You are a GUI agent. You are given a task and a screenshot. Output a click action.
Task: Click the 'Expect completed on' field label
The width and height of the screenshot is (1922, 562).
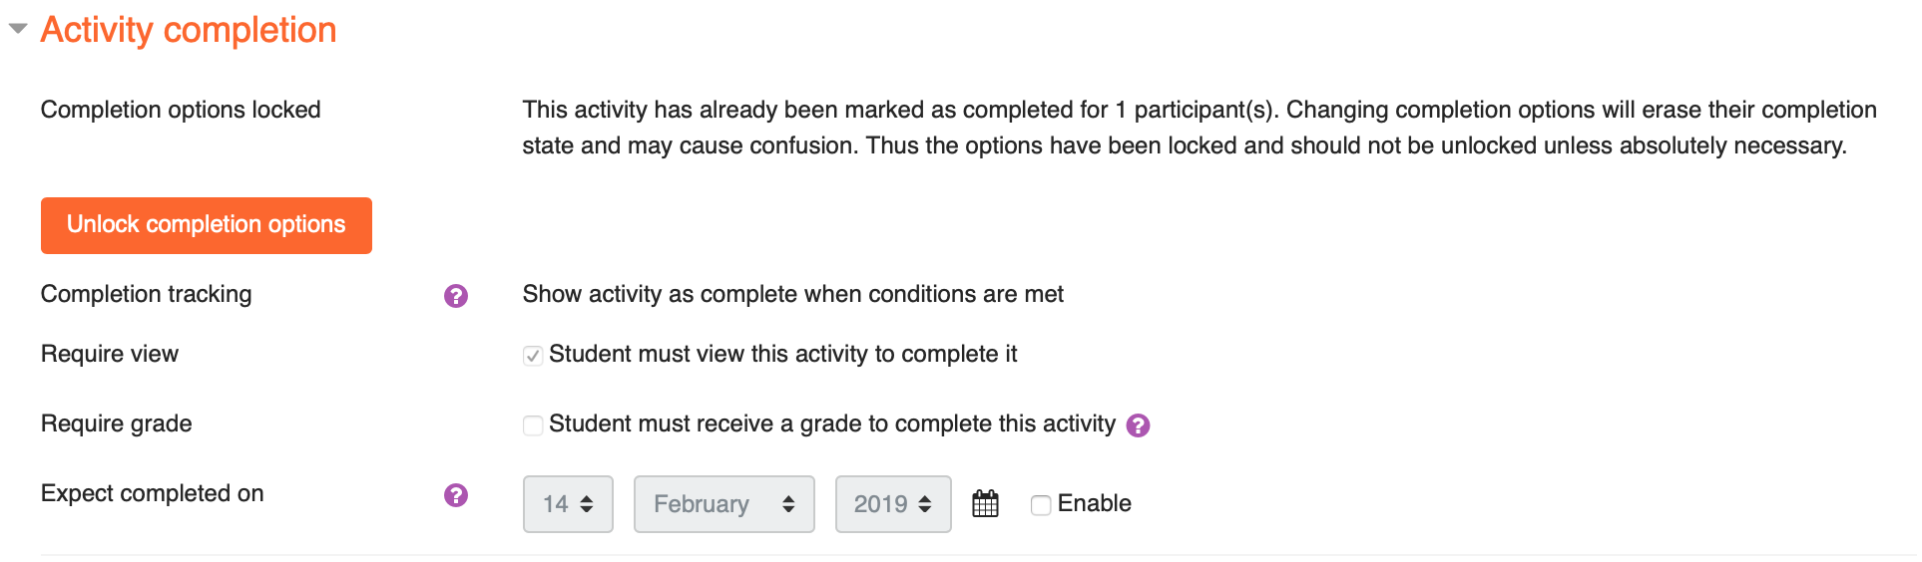[x=153, y=494]
